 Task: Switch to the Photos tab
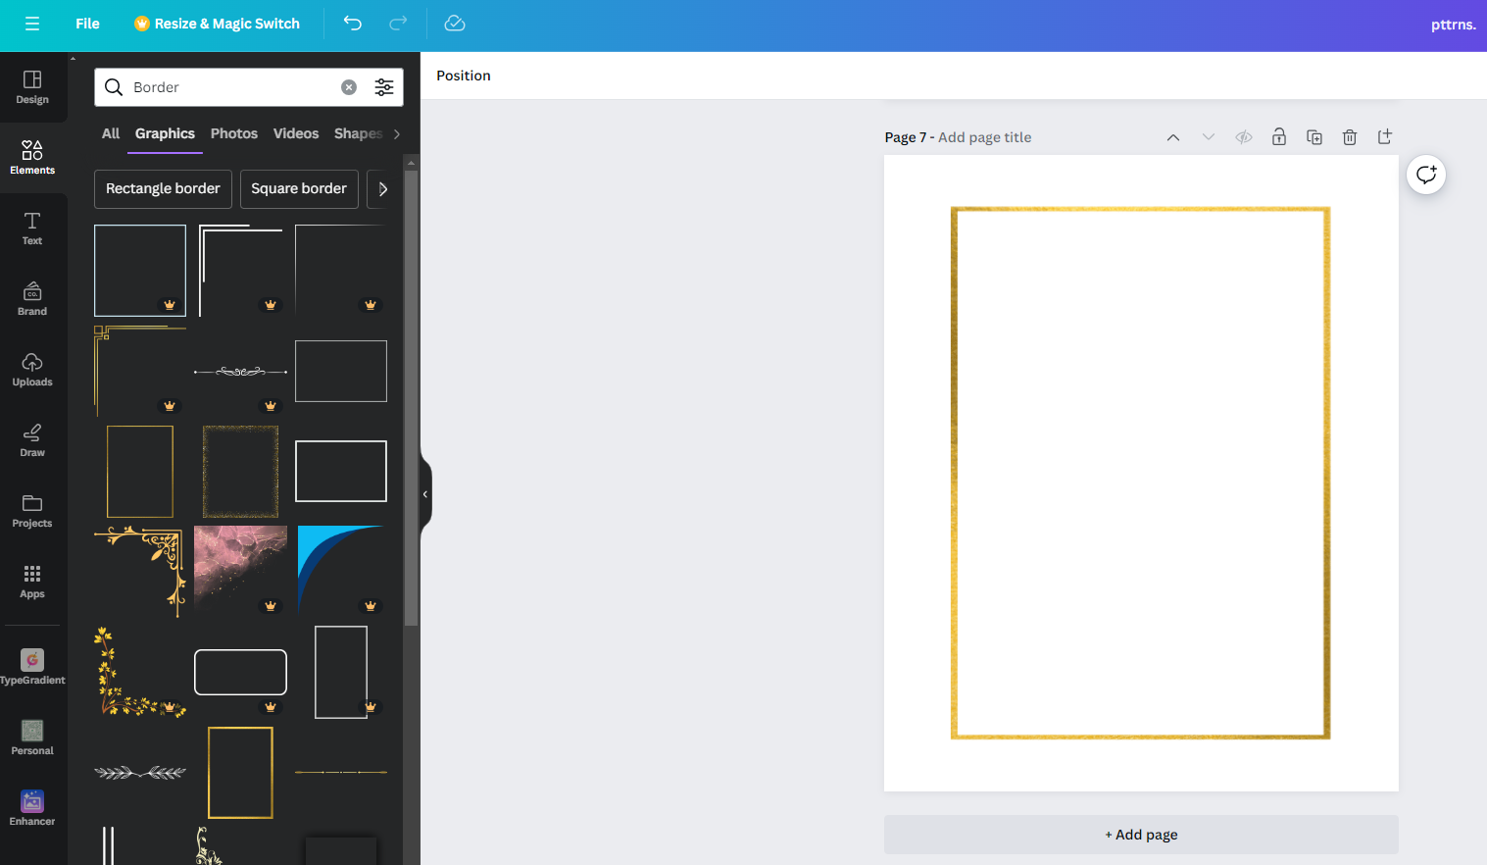233,133
